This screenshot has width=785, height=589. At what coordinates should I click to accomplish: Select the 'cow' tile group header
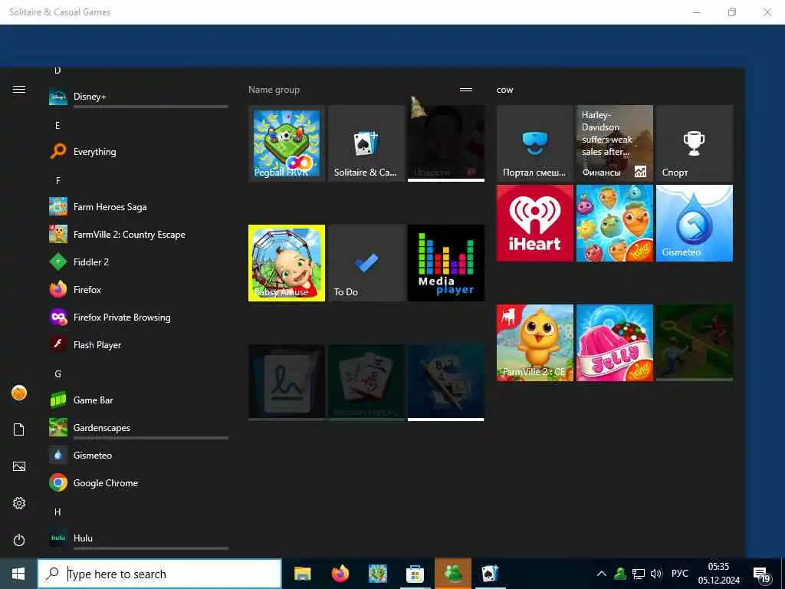pyautogui.click(x=504, y=90)
